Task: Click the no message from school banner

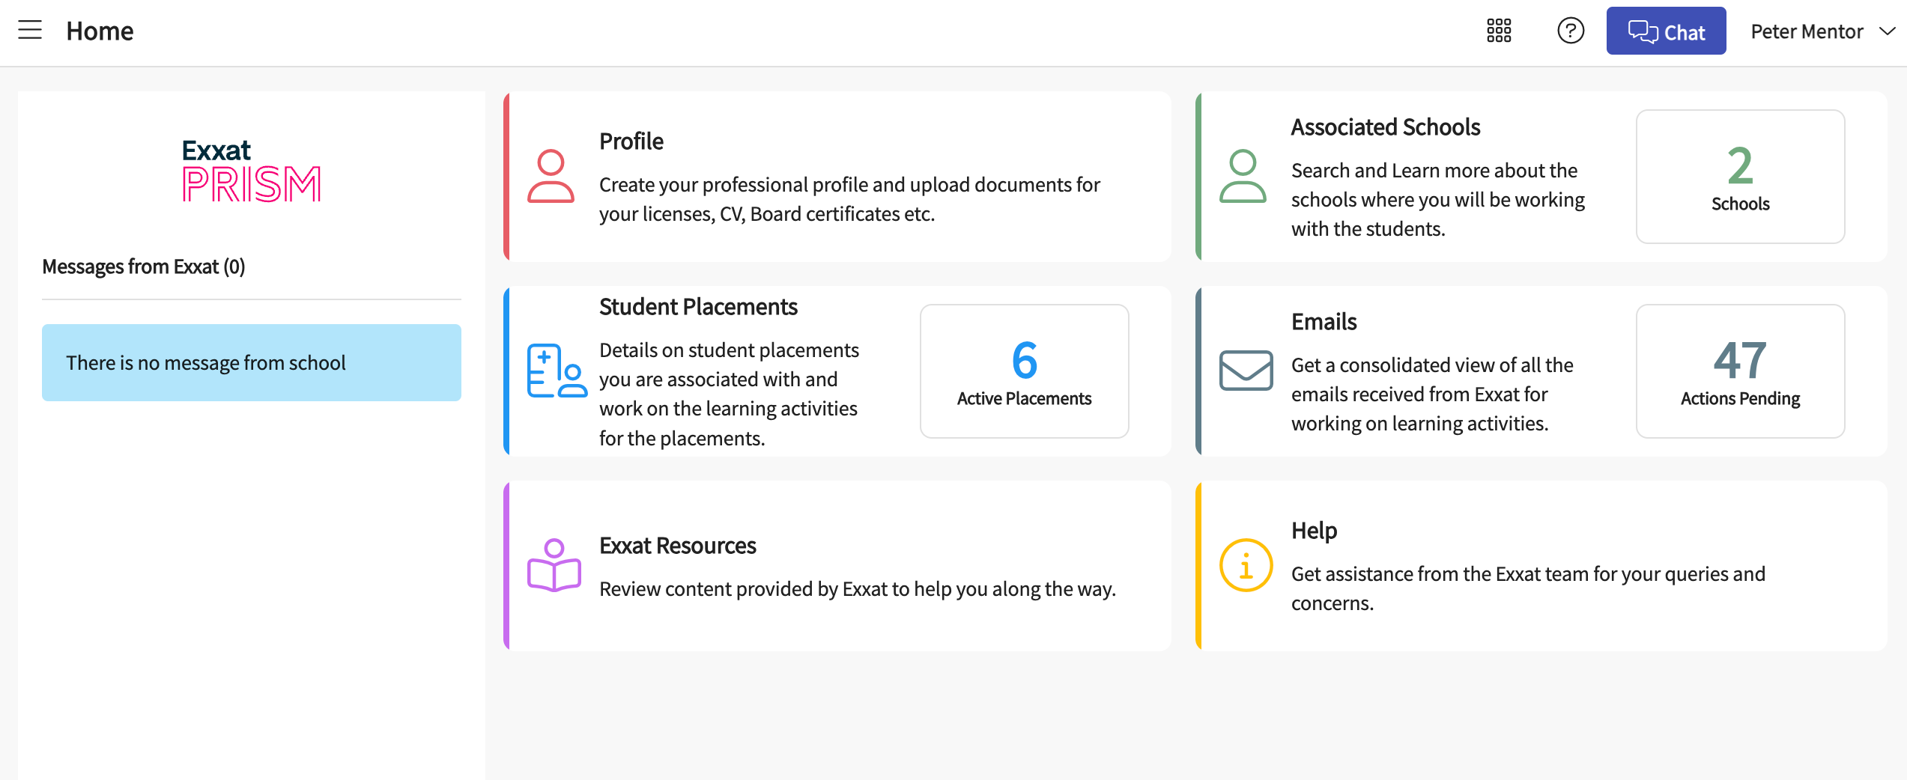Action: (x=251, y=363)
